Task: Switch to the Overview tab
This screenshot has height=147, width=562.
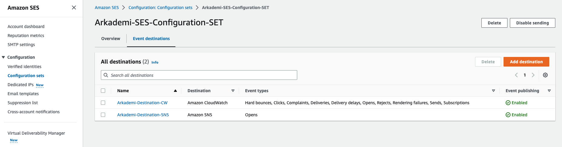Action: click(111, 39)
